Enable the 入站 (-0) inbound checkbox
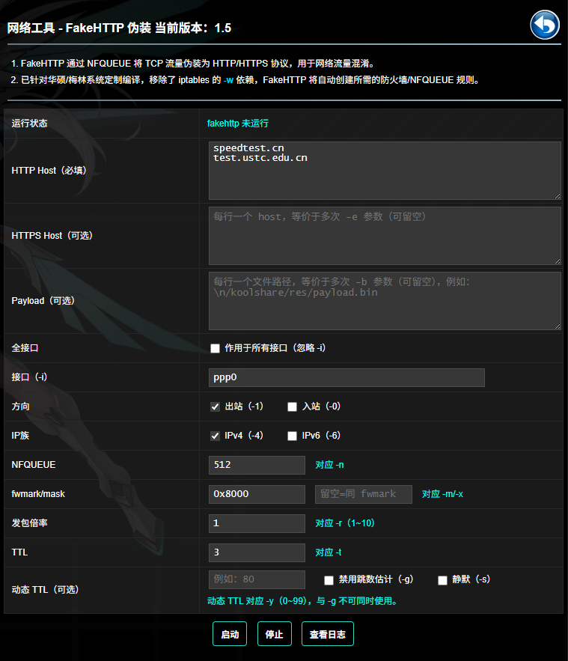568x661 pixels. pos(292,406)
